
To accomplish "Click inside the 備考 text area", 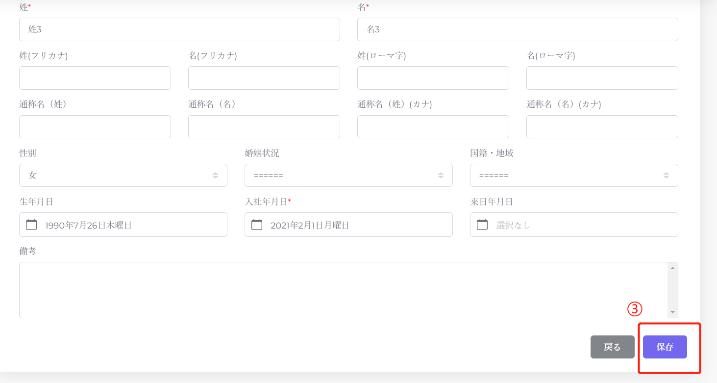I will pos(343,290).
